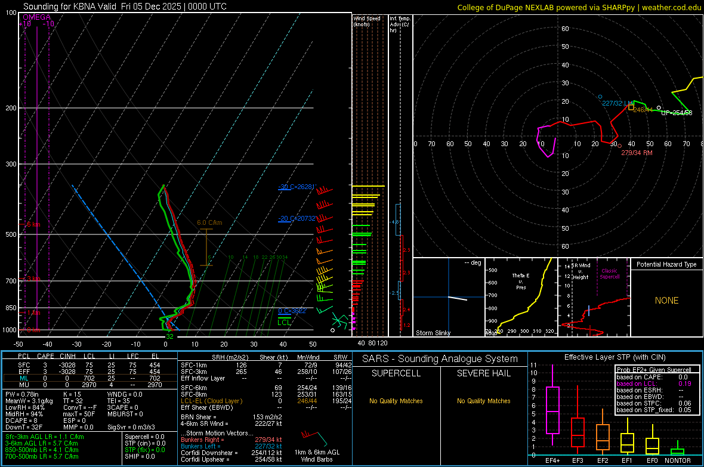Click the magenta OMEGA label

pyautogui.click(x=36, y=17)
